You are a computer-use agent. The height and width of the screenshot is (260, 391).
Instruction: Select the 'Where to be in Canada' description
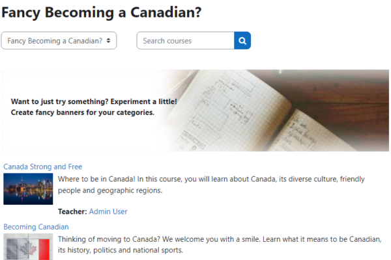click(219, 179)
